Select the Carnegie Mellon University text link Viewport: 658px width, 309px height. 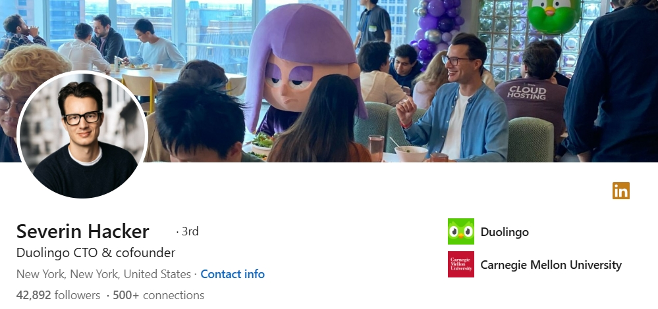[x=551, y=264]
